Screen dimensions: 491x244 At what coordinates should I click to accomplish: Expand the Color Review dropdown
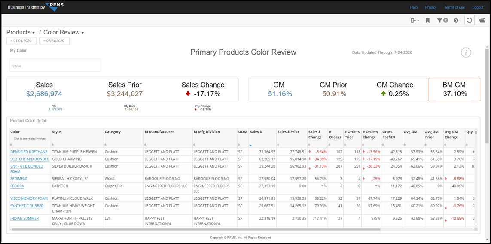[64, 33]
